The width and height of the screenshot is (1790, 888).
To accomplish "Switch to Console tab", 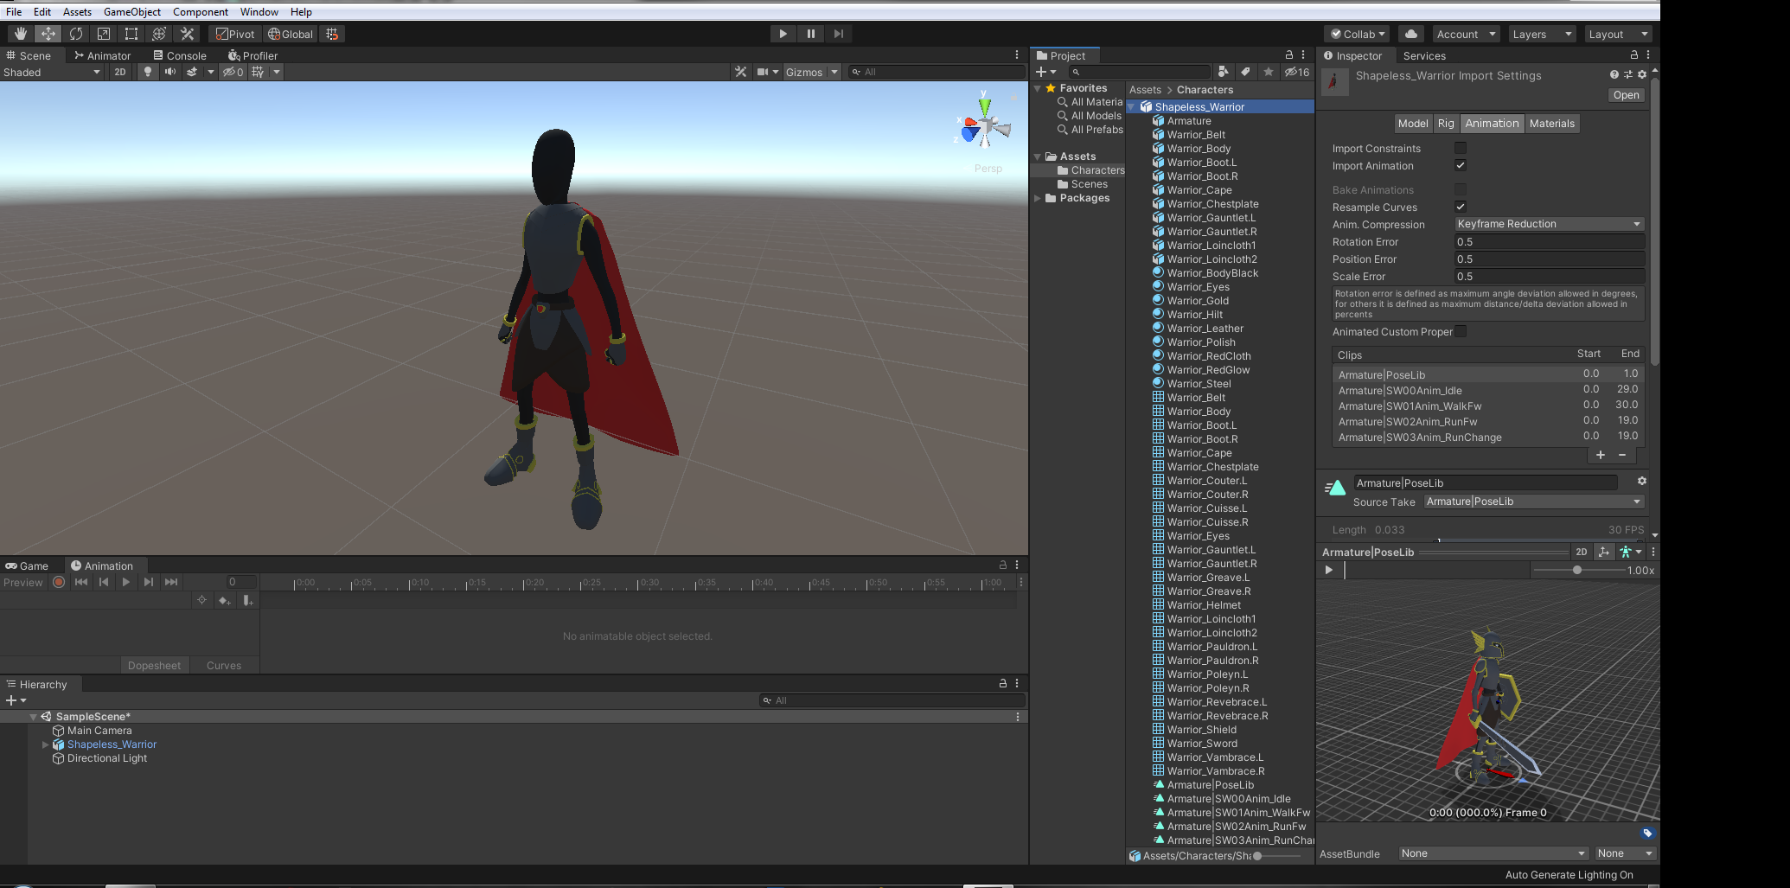I will (180, 55).
